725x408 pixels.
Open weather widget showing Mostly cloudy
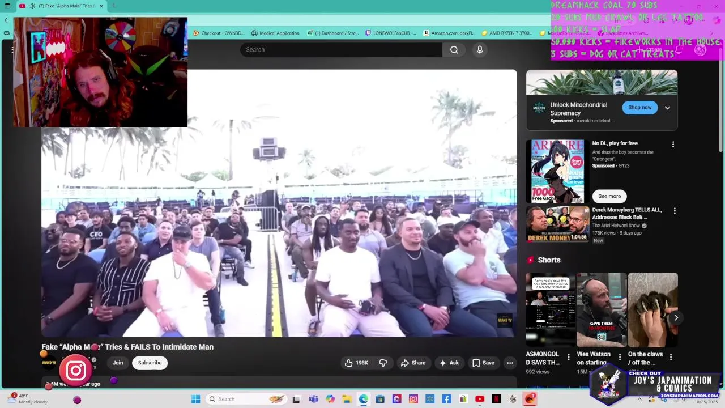coord(28,399)
